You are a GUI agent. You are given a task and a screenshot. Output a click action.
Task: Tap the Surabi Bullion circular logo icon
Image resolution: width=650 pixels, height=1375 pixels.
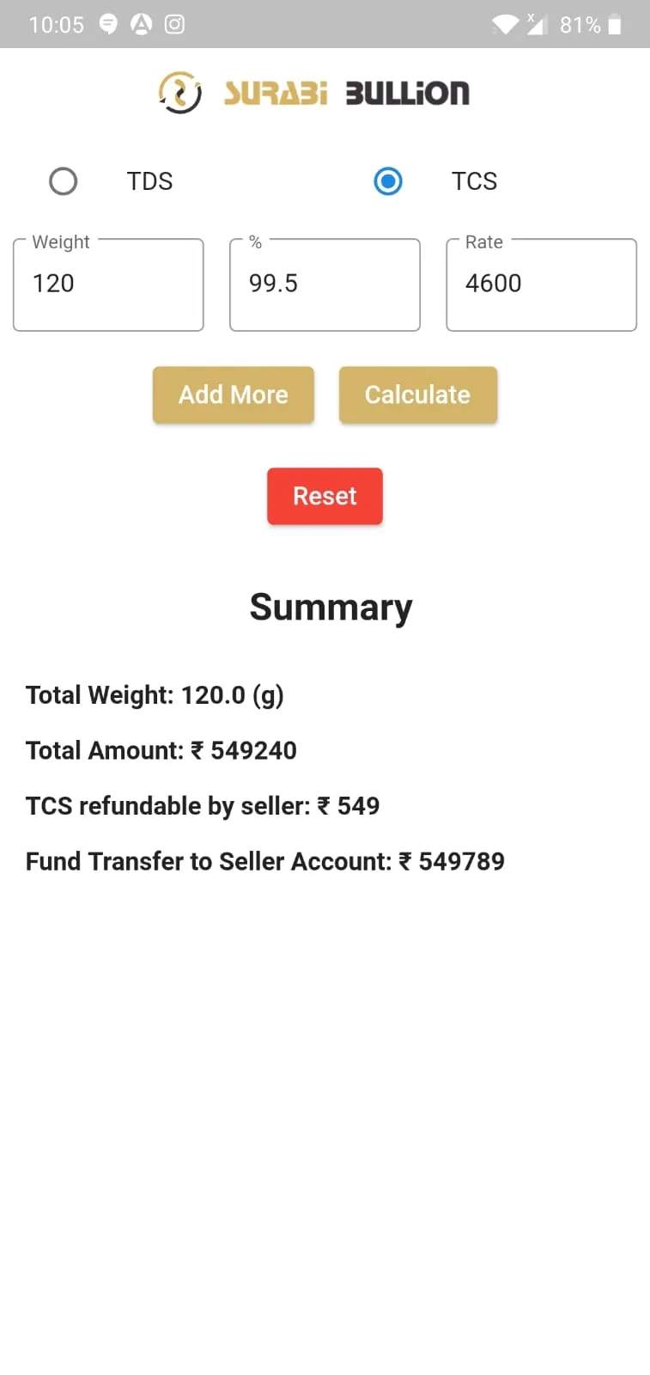coord(179,93)
